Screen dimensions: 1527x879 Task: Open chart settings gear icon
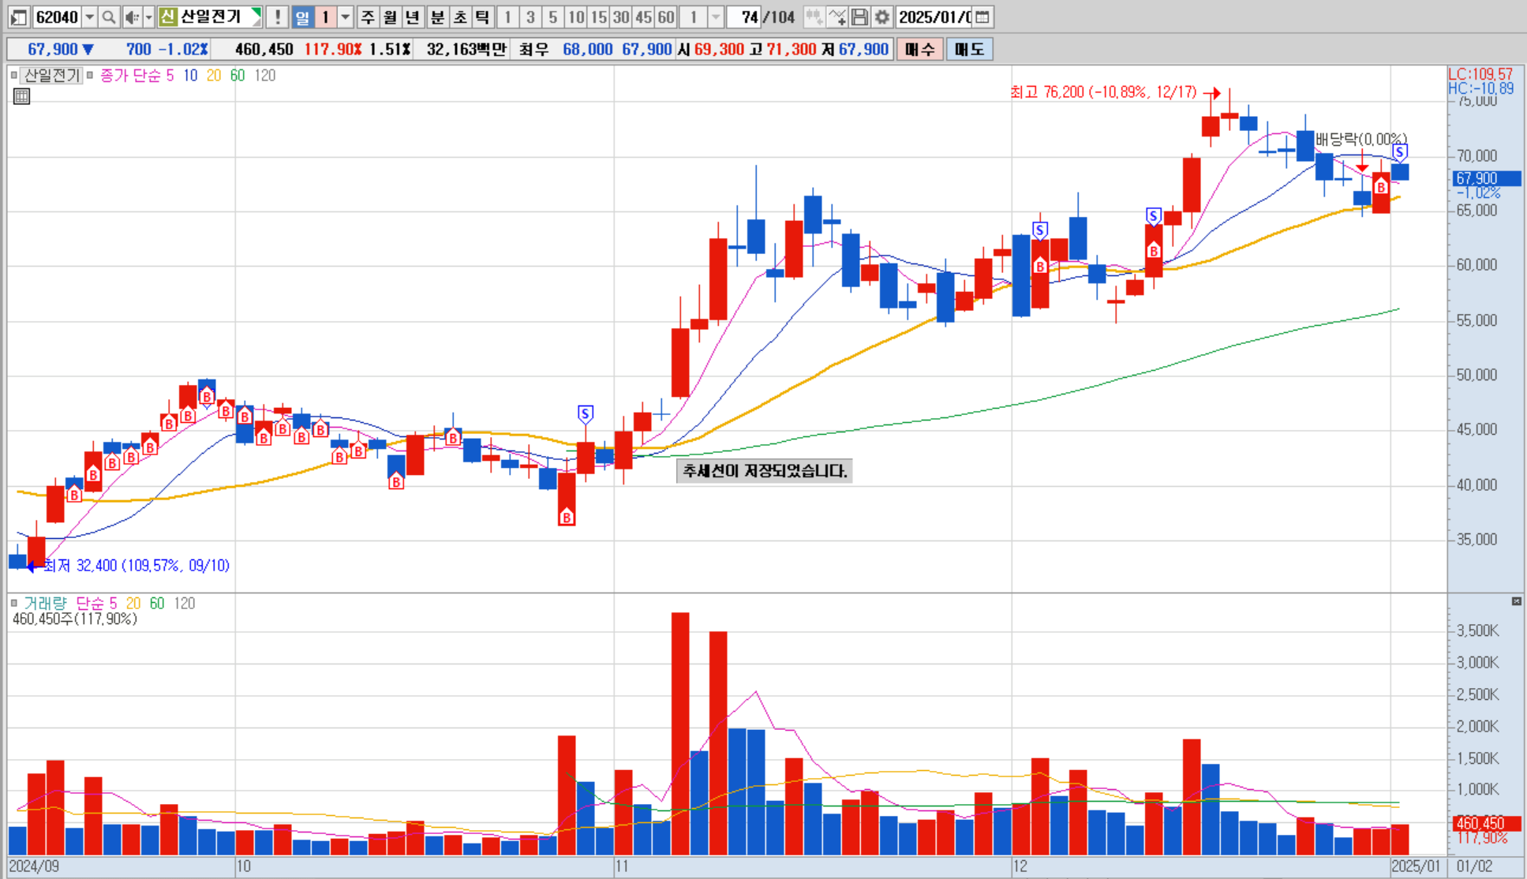coord(882,17)
